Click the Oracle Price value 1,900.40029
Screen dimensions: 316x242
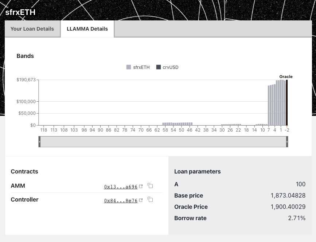(x=288, y=207)
